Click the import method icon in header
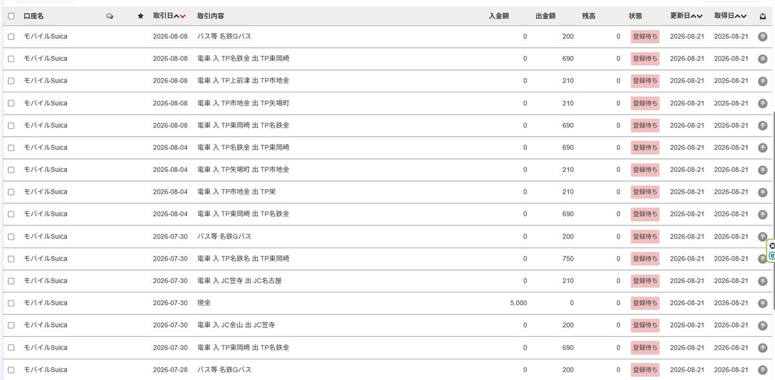The height and width of the screenshot is (380, 775). coord(762,16)
